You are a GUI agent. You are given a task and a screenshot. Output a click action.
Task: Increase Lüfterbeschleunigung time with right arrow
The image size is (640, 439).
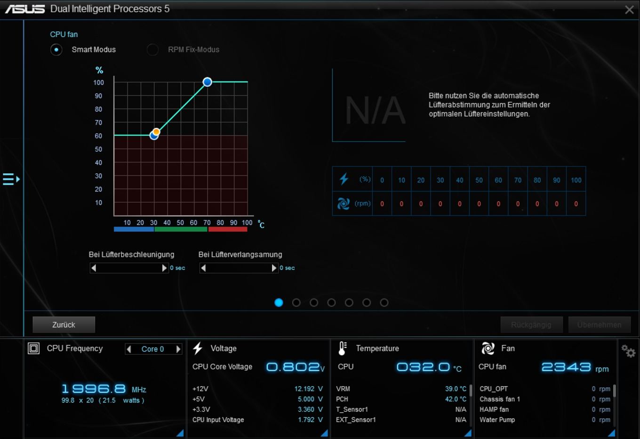(164, 268)
